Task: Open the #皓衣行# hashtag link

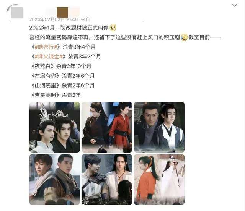Action: click(46, 47)
